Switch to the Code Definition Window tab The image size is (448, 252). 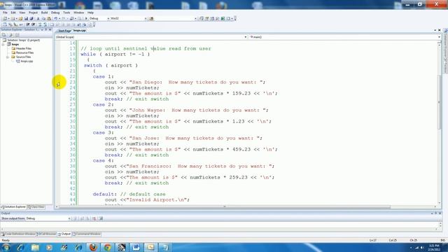pyautogui.click(x=19, y=234)
